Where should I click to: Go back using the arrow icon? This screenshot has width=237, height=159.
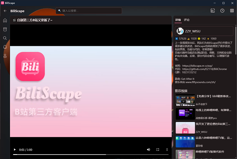pos(5,11)
